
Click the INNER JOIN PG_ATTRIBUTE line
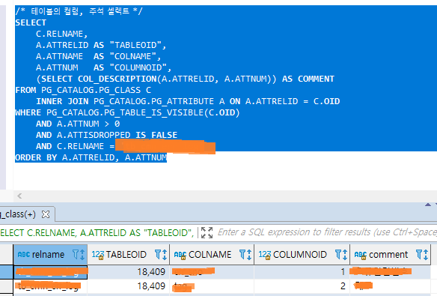point(188,101)
